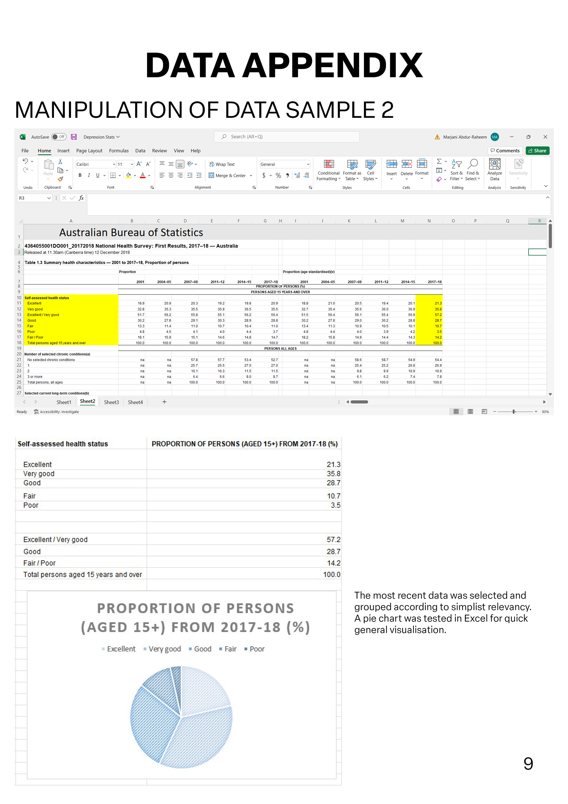Open the Name Box R3 dropdown
This screenshot has height=804, width=568.
pyautogui.click(x=49, y=198)
